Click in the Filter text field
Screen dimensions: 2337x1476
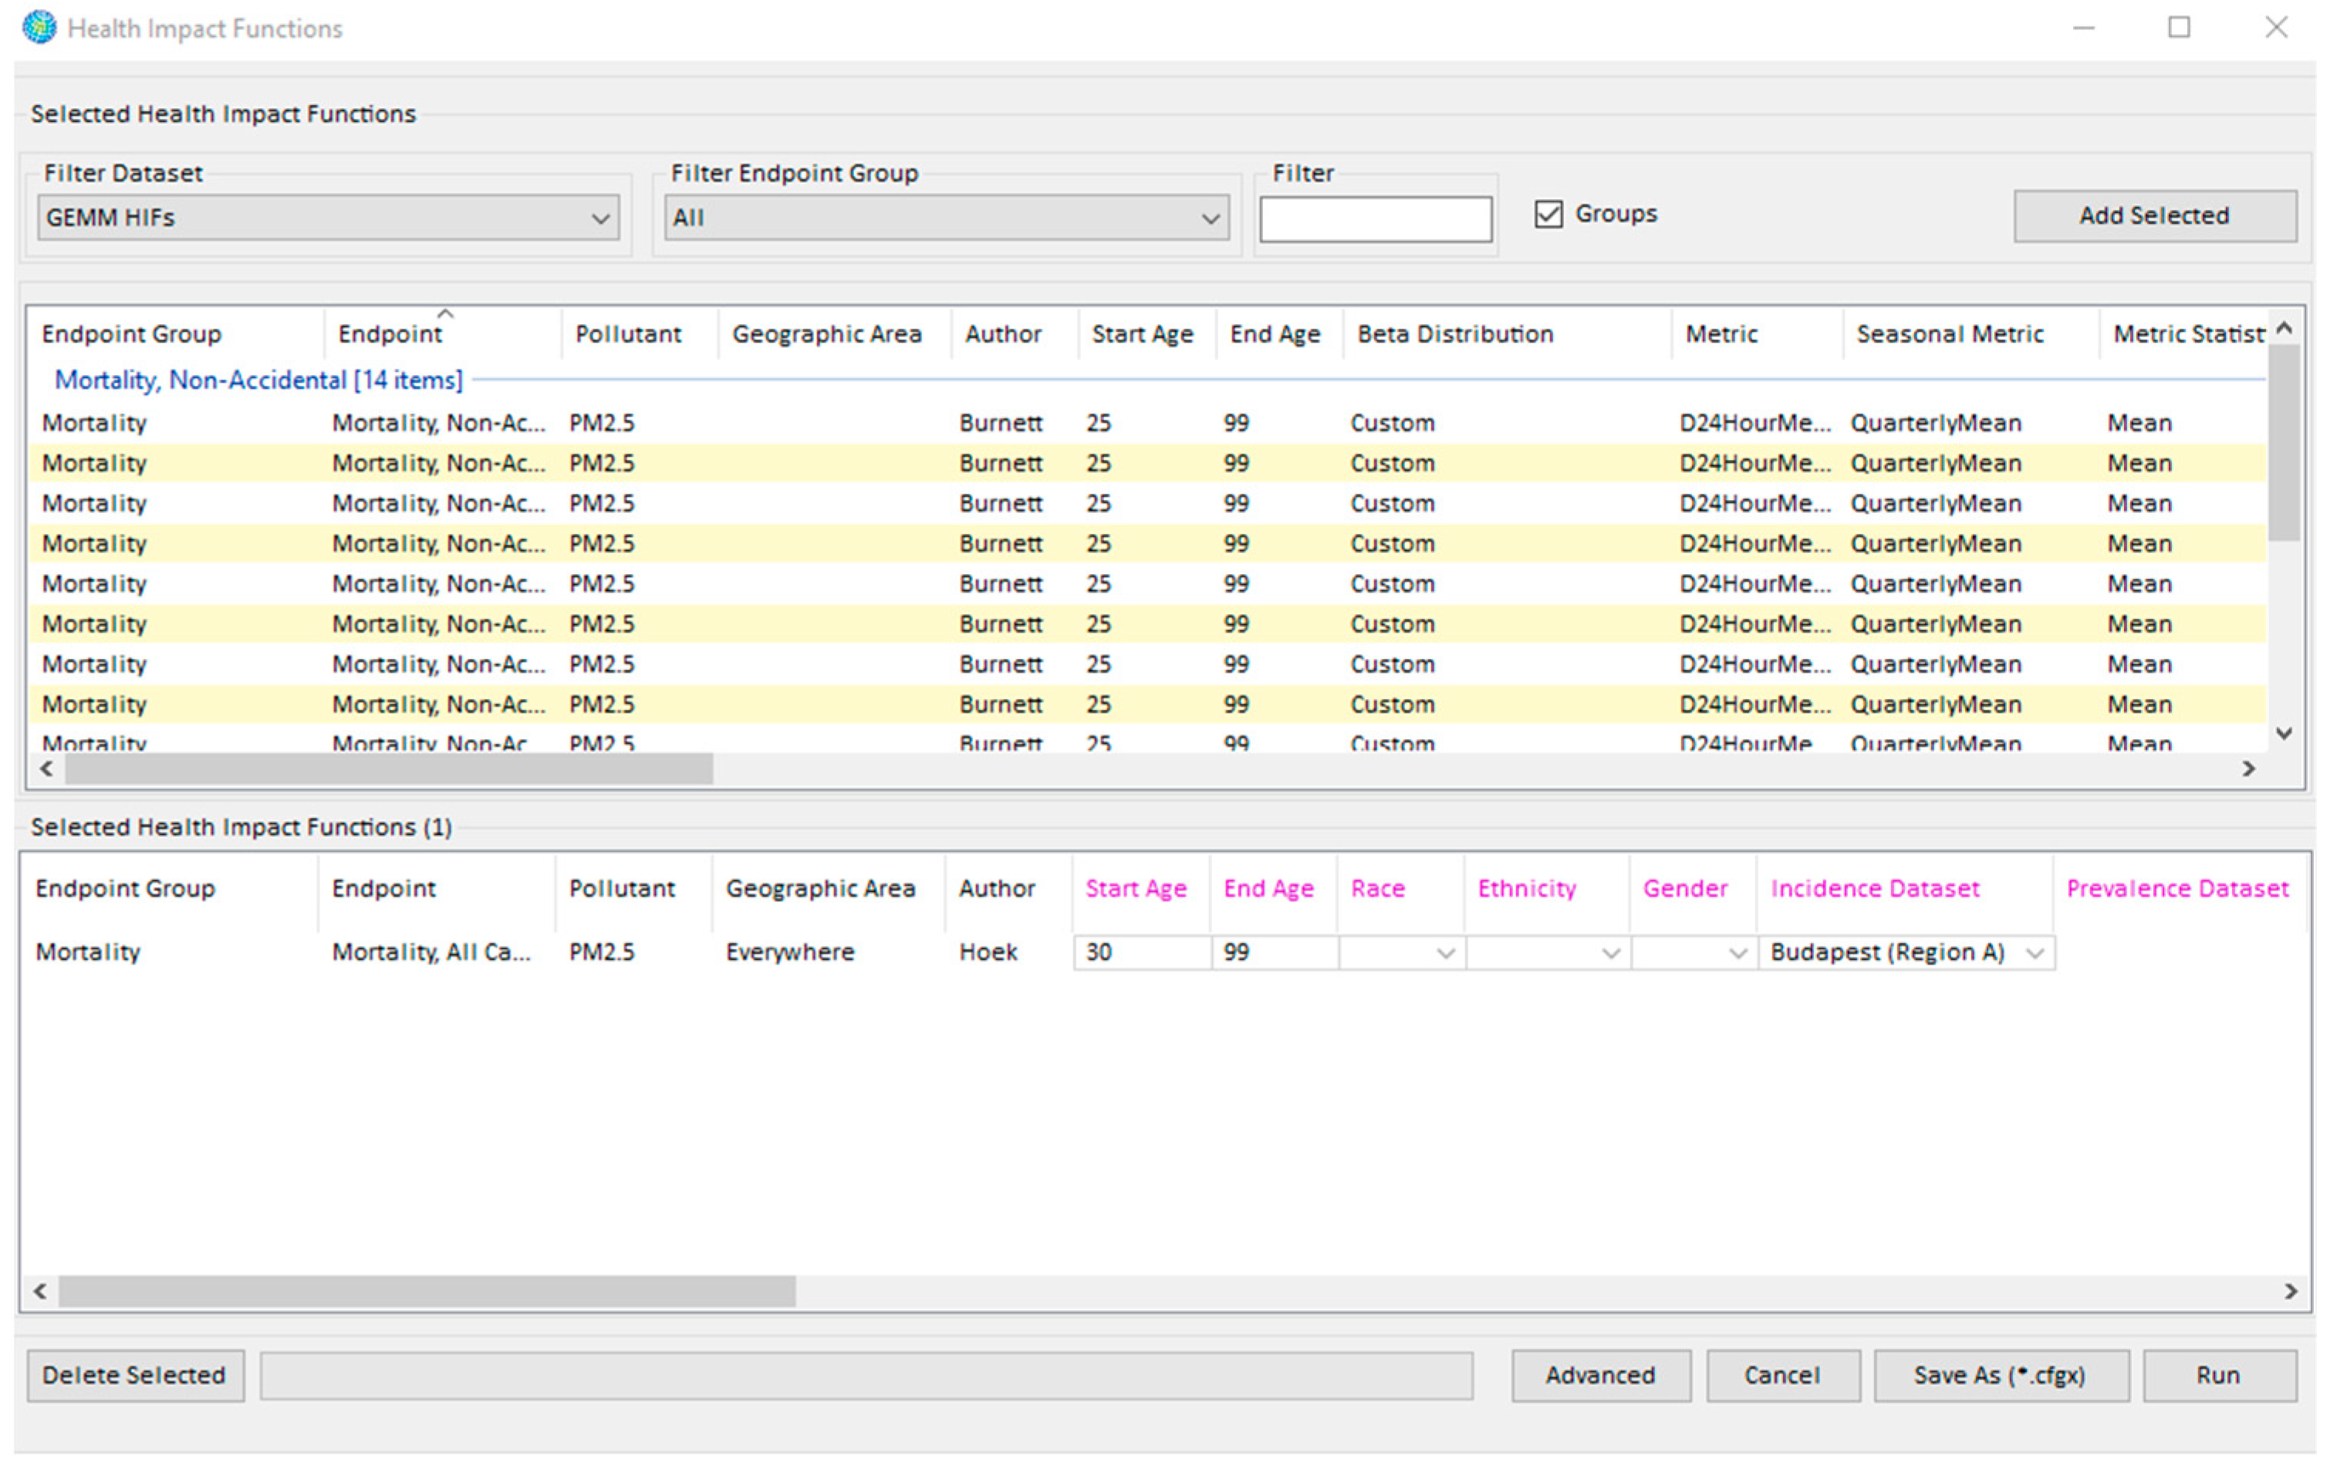pyautogui.click(x=1375, y=219)
